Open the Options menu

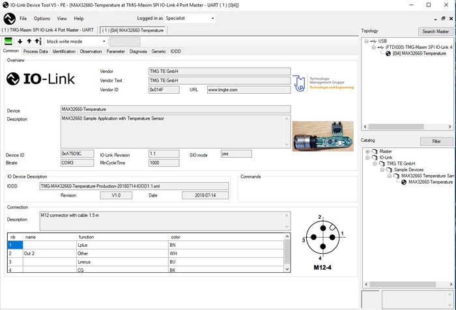pos(42,18)
